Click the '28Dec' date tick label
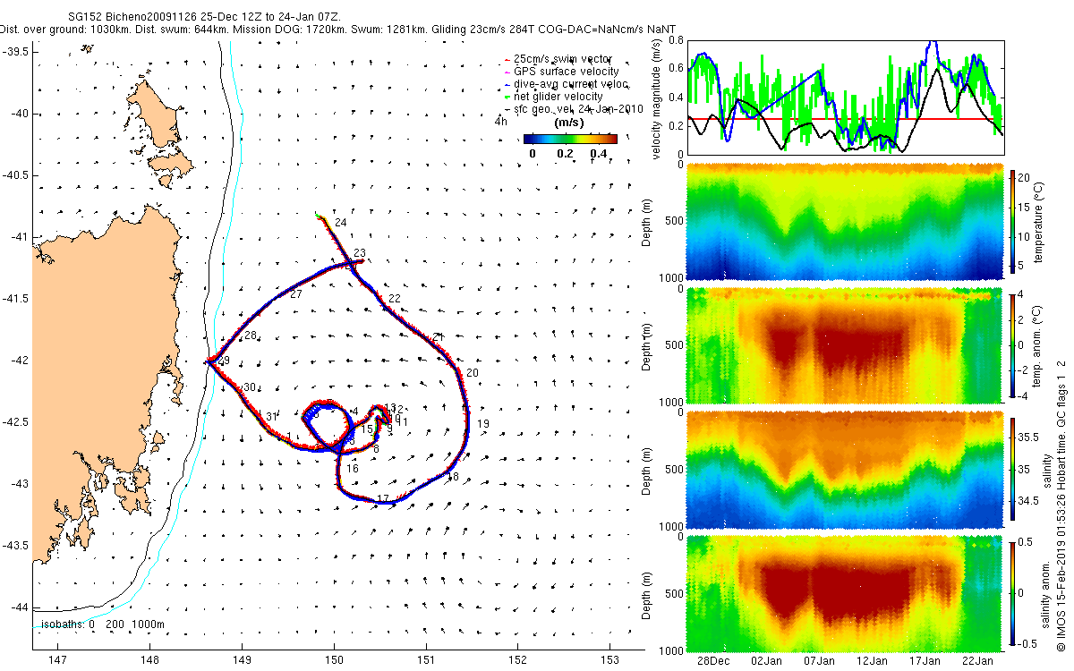This screenshot has height=671, width=1074. [714, 660]
